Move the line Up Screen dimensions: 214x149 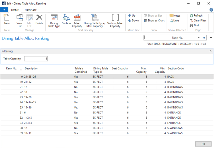pyautogui.click(x=132, y=16)
